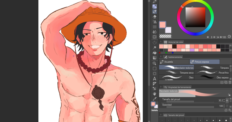Select transparent color checkered swatch
This screenshot has width=232, height=122.
[x=165, y=36]
